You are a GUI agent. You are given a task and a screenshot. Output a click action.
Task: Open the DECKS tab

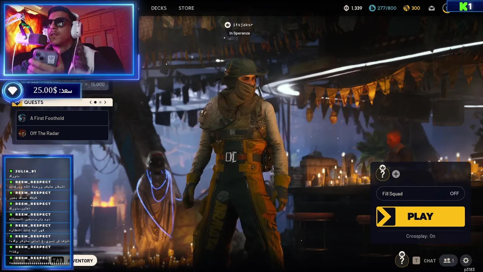(158, 8)
